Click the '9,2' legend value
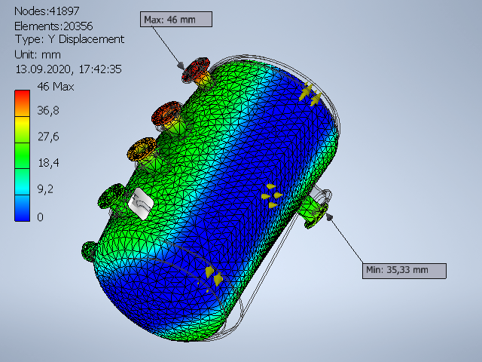 coord(45,189)
